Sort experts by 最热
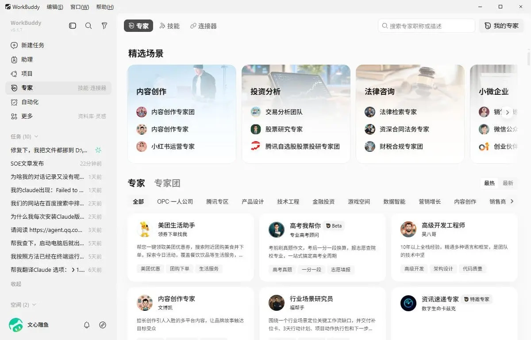Image resolution: width=531 pixels, height=340 pixels. tap(489, 183)
